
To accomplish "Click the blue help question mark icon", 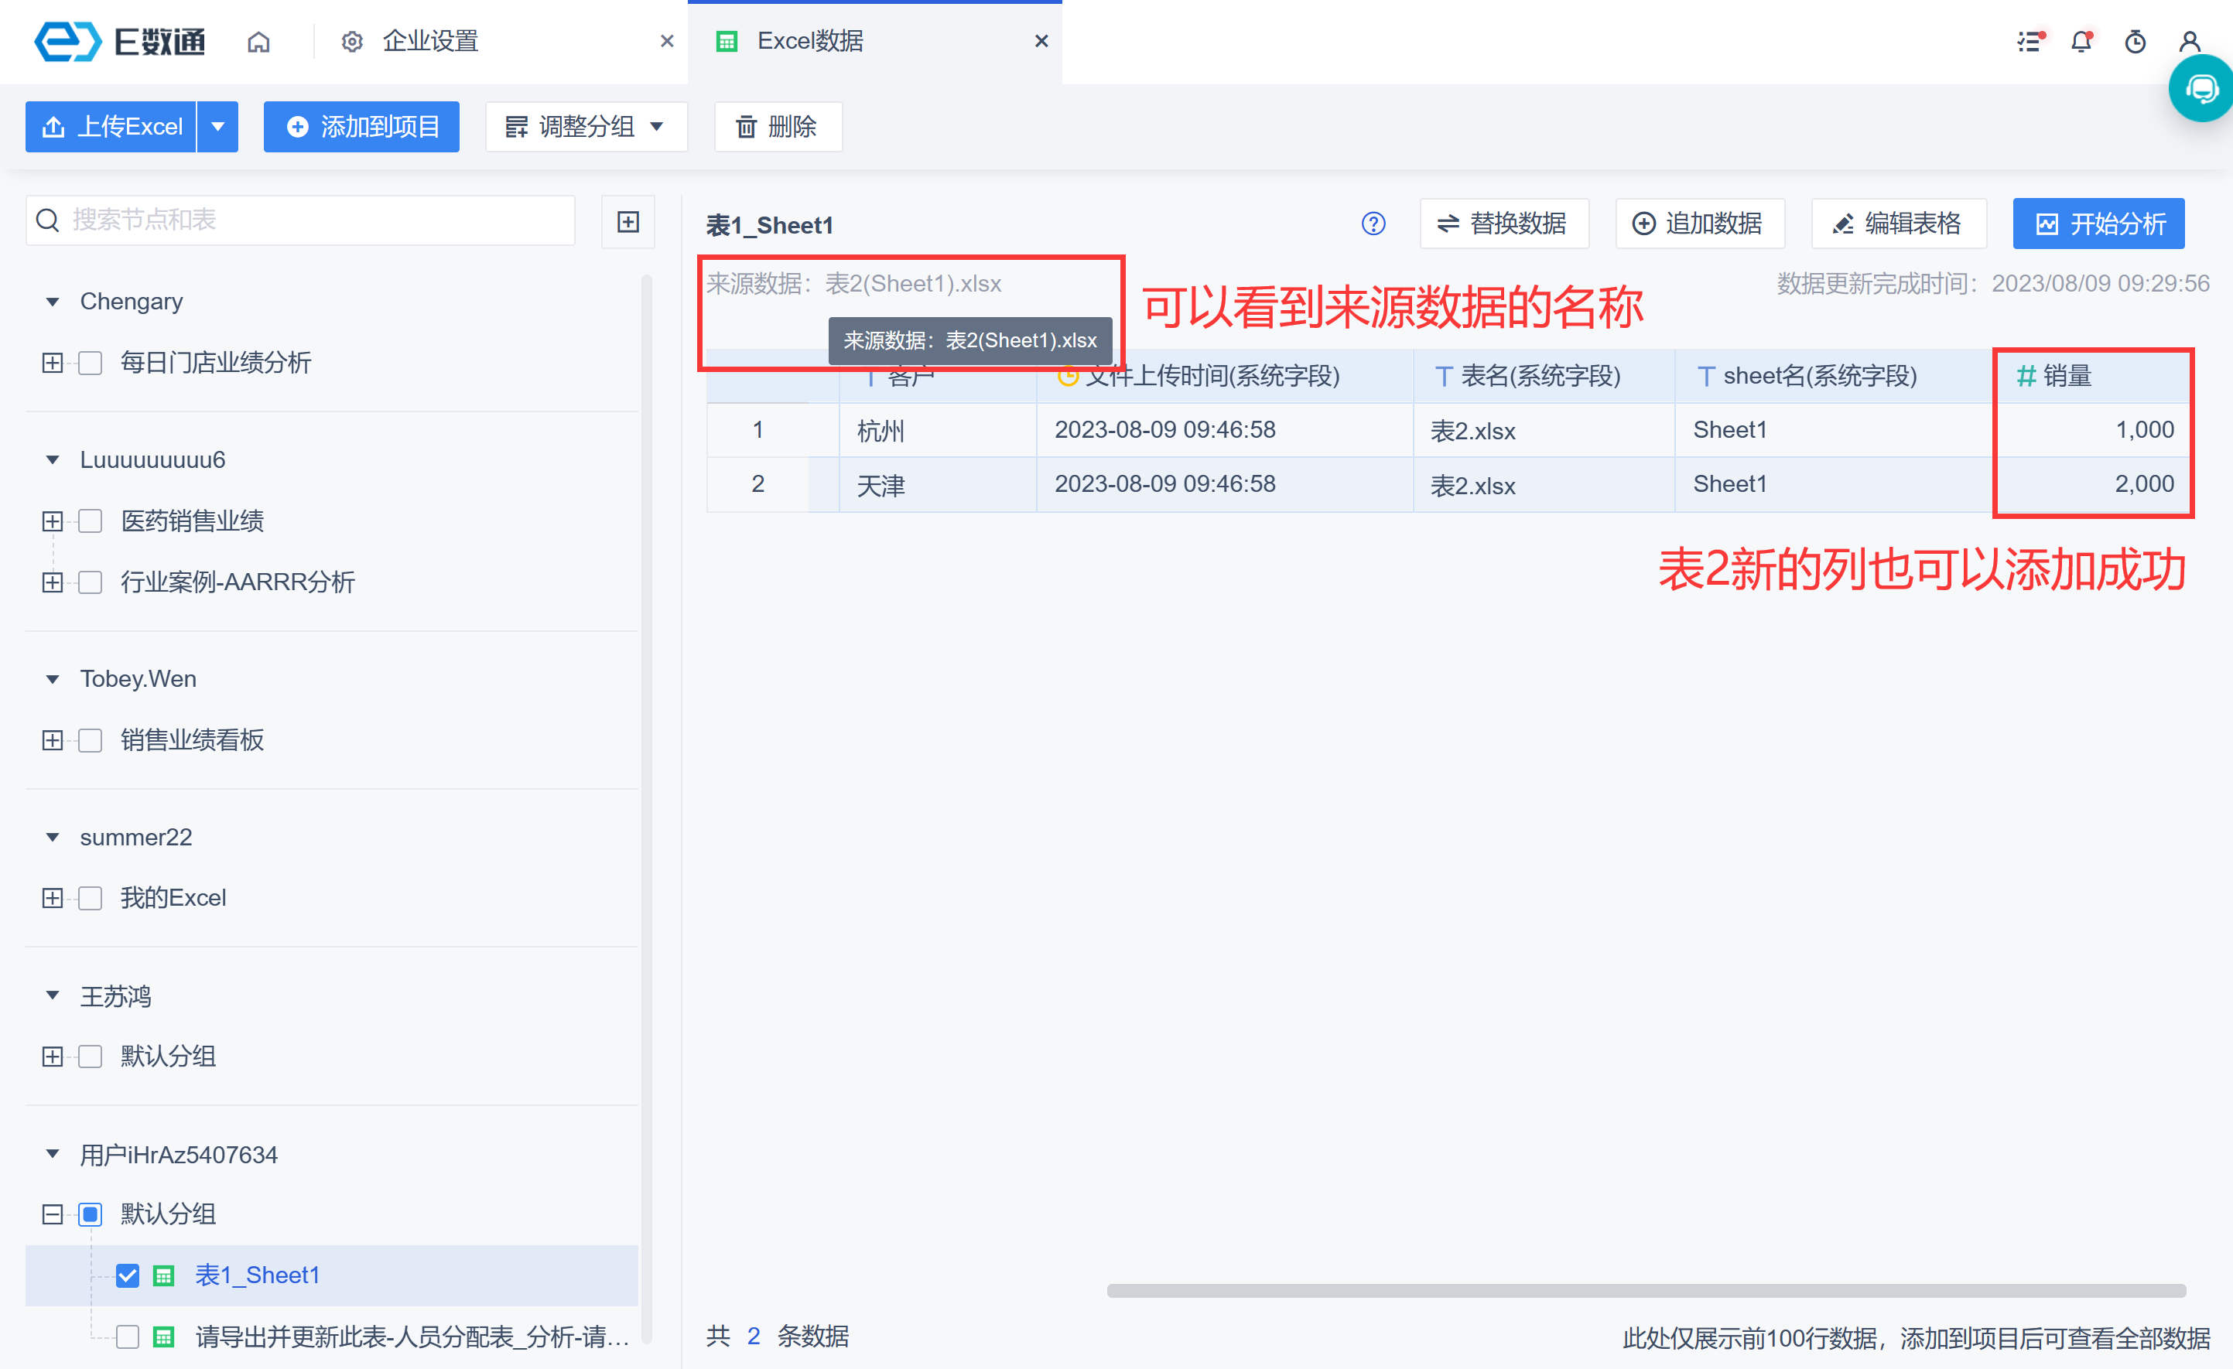I will coord(1373,224).
